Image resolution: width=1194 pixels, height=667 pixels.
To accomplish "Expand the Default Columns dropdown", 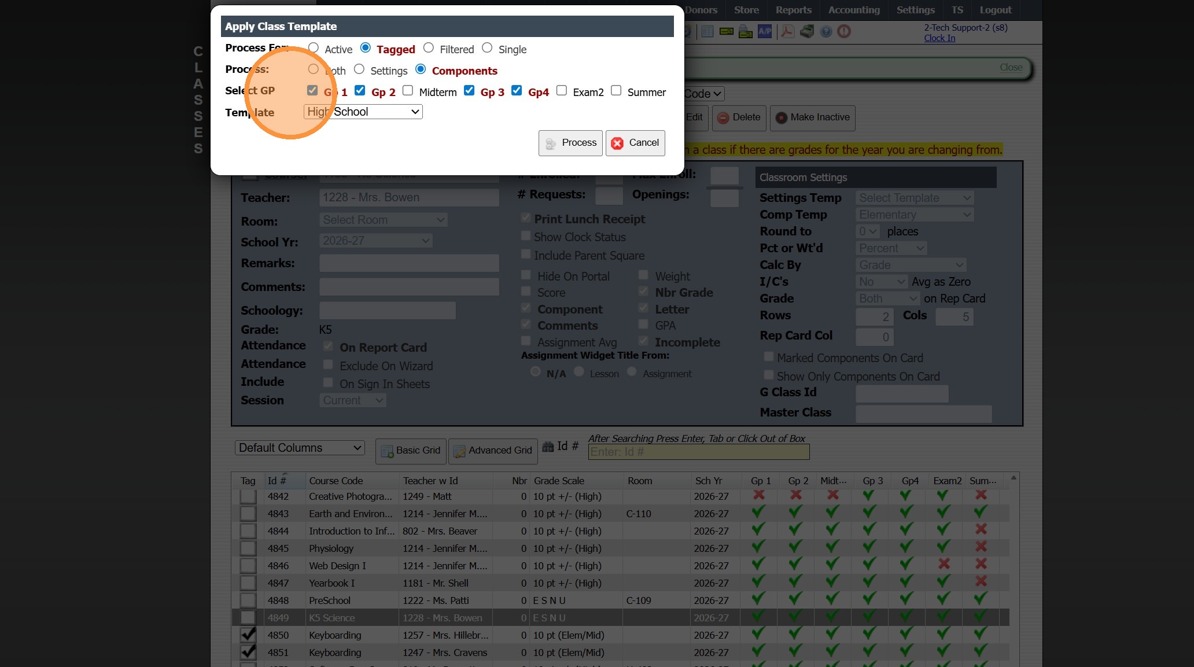I will [300, 448].
